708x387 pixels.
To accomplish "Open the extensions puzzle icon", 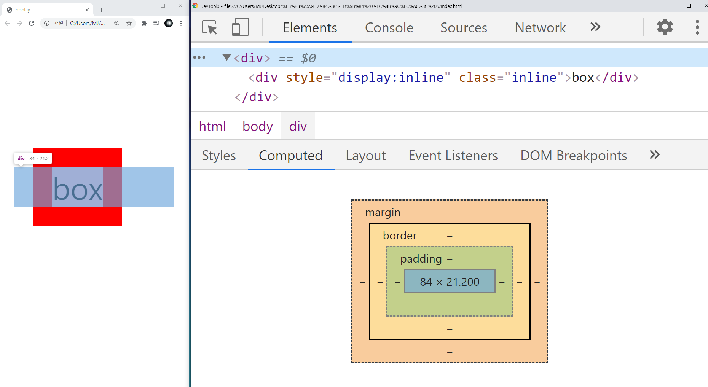I will (x=144, y=23).
